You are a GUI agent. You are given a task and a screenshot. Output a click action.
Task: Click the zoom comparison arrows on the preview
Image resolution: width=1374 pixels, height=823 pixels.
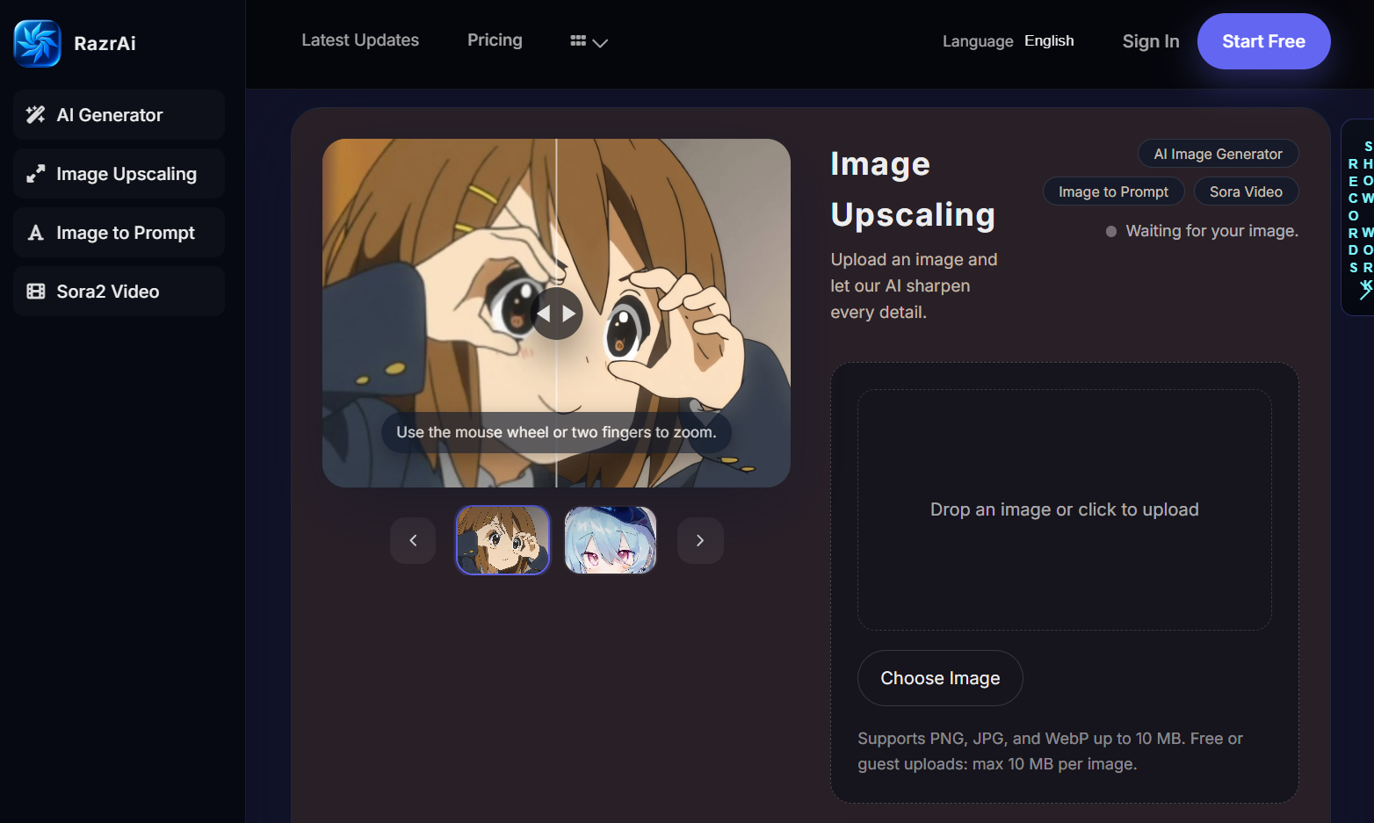coord(556,314)
